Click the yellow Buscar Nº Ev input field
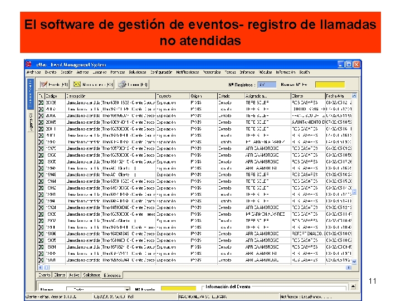 [330, 85]
